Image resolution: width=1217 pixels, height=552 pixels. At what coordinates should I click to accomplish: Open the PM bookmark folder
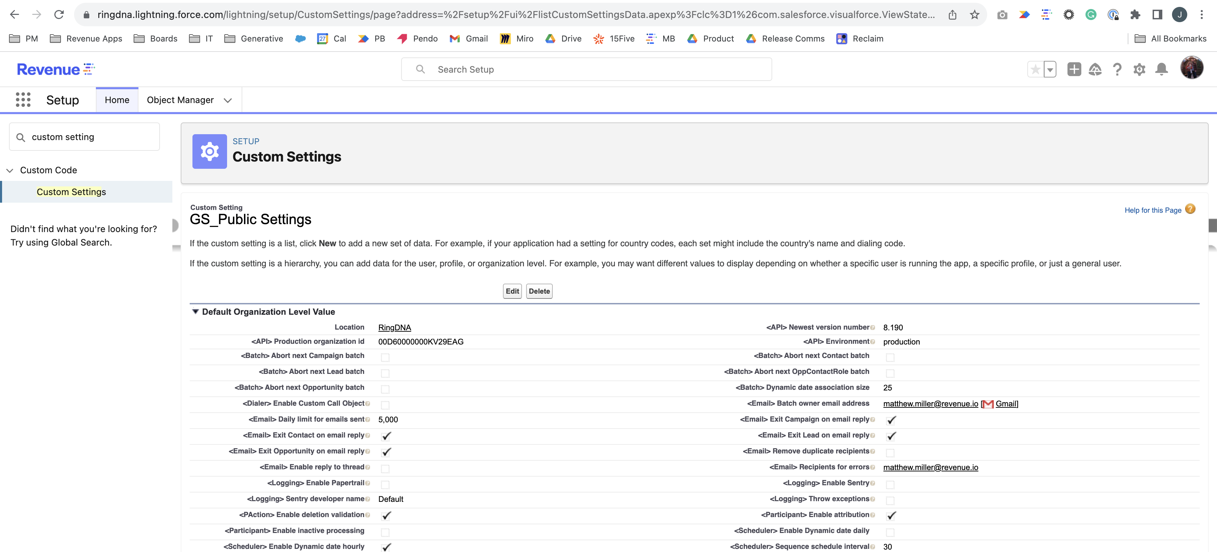coord(24,39)
